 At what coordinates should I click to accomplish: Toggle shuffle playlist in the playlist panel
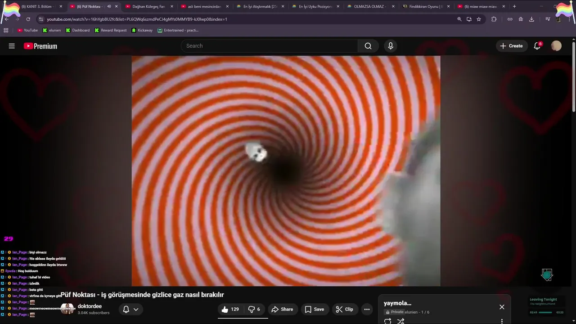400,321
